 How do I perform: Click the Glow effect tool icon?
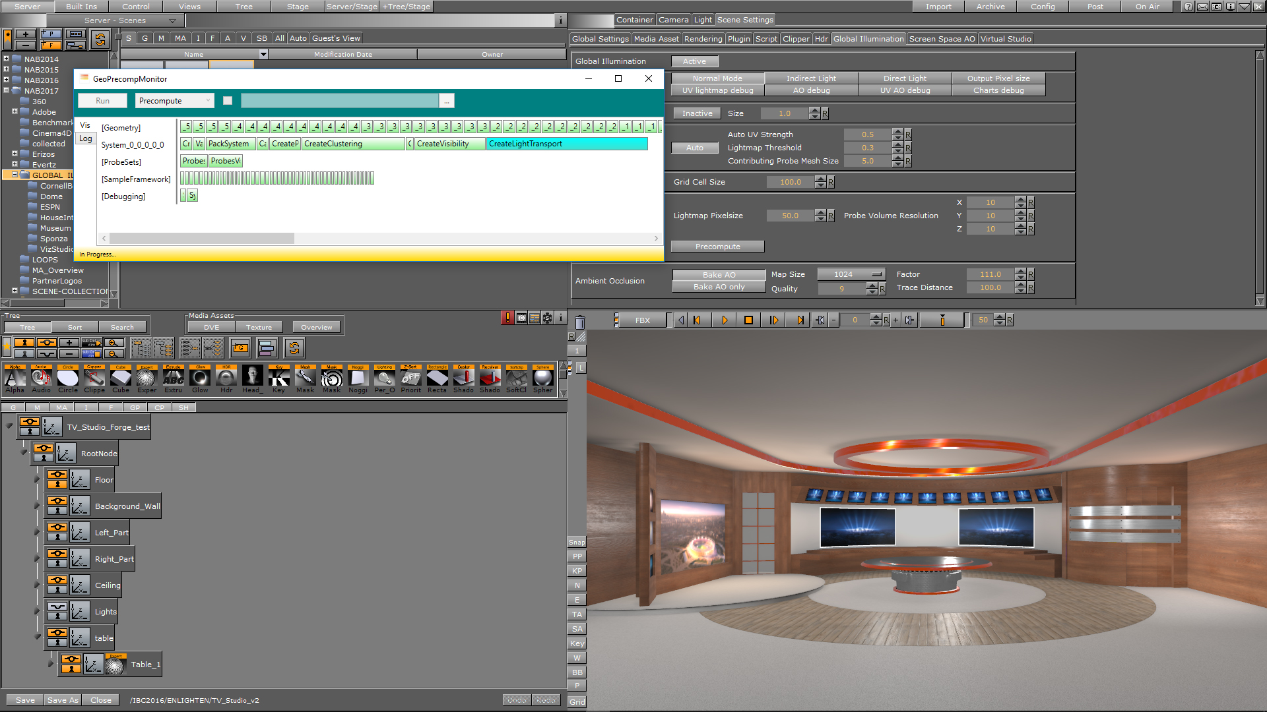pyautogui.click(x=199, y=379)
